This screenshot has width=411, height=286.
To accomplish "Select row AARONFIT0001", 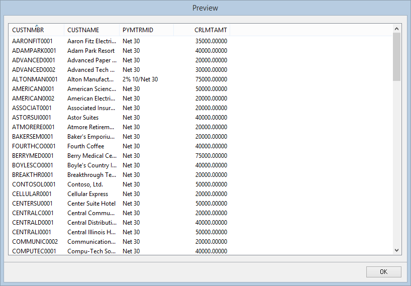I will pos(120,41).
